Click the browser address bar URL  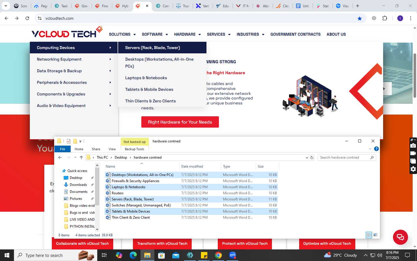click(x=59, y=18)
